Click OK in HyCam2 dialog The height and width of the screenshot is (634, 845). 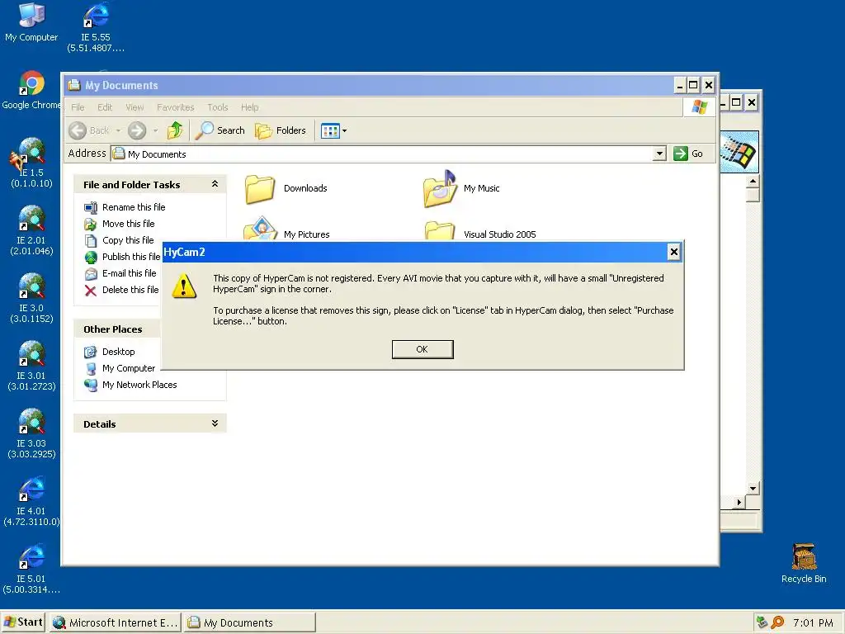pyautogui.click(x=422, y=349)
